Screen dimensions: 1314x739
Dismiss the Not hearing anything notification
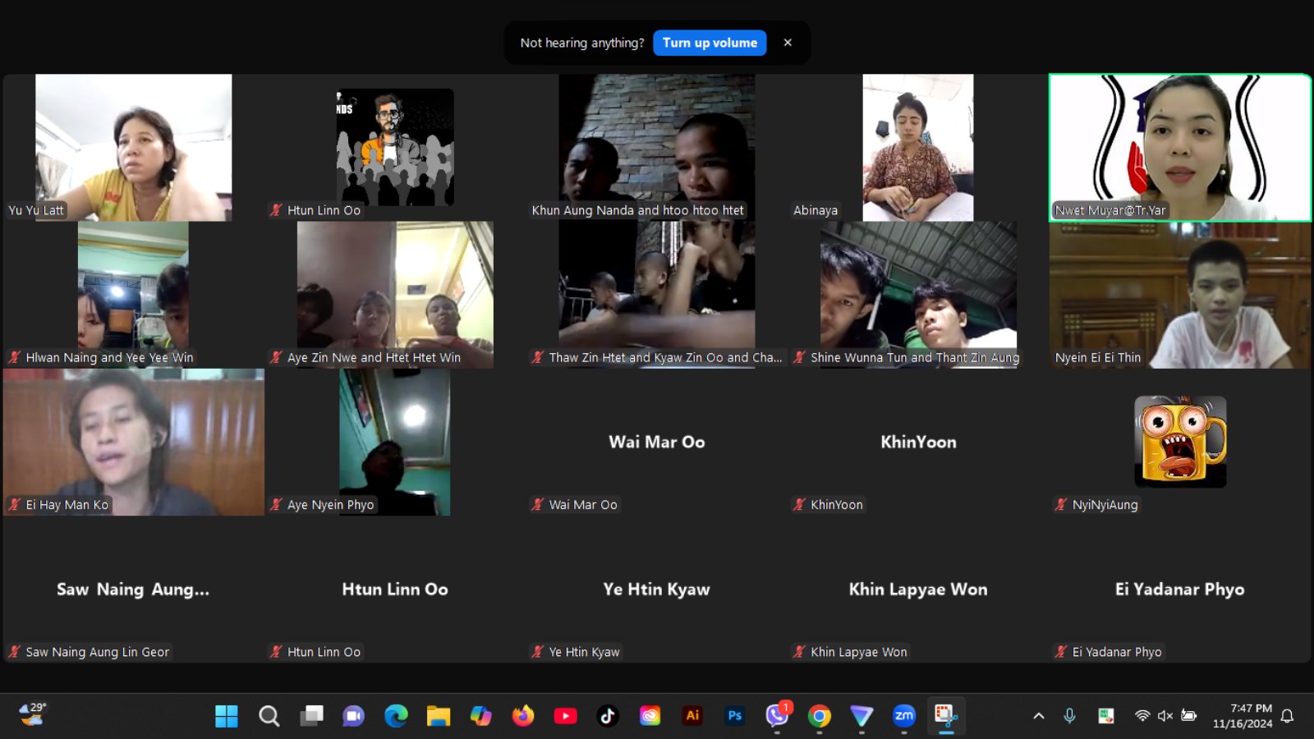tap(788, 43)
